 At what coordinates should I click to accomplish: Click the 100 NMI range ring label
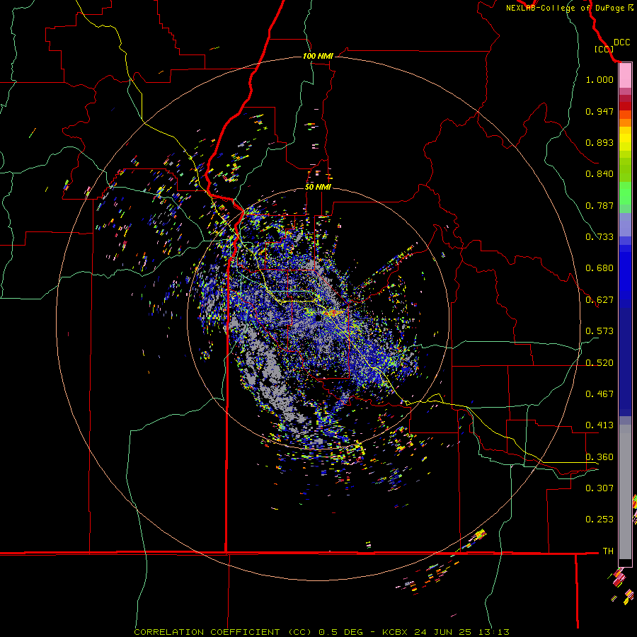318,56
